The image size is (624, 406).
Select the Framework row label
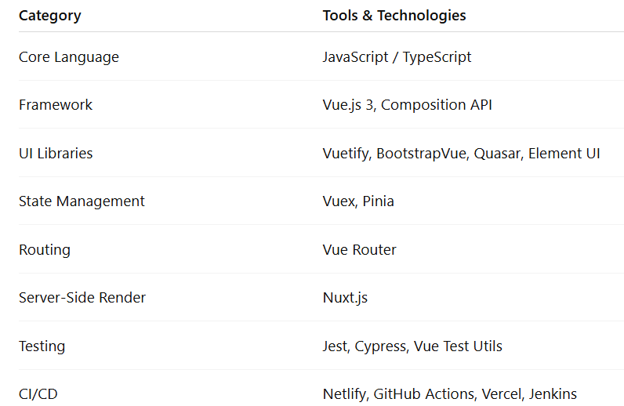56,105
